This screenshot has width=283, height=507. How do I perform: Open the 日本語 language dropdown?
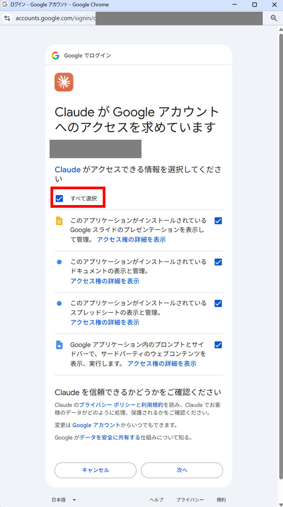tap(64, 499)
